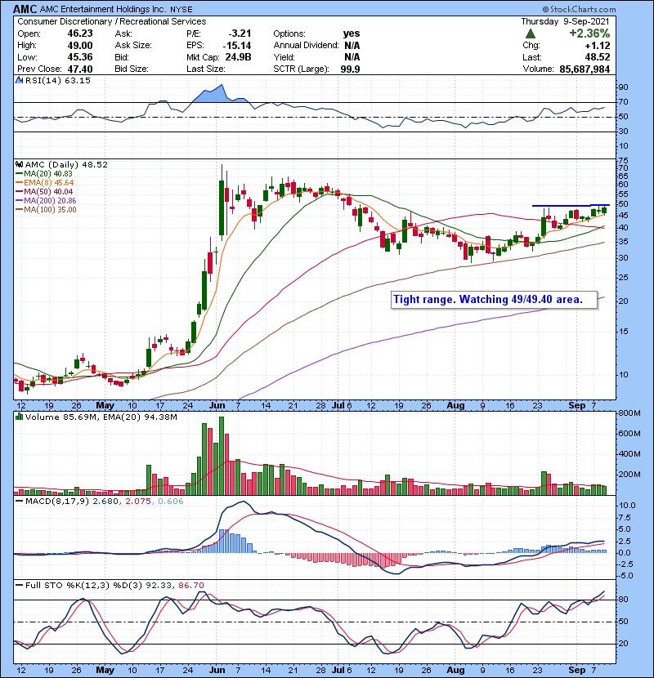Click the P/E value -3.21
The image size is (654, 678).
click(x=240, y=33)
